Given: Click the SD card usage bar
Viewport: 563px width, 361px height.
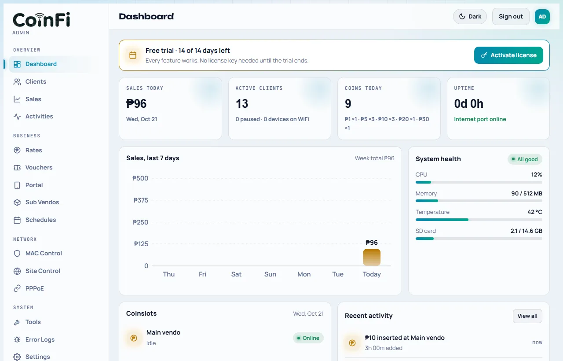Looking at the screenshot, I should [x=479, y=239].
